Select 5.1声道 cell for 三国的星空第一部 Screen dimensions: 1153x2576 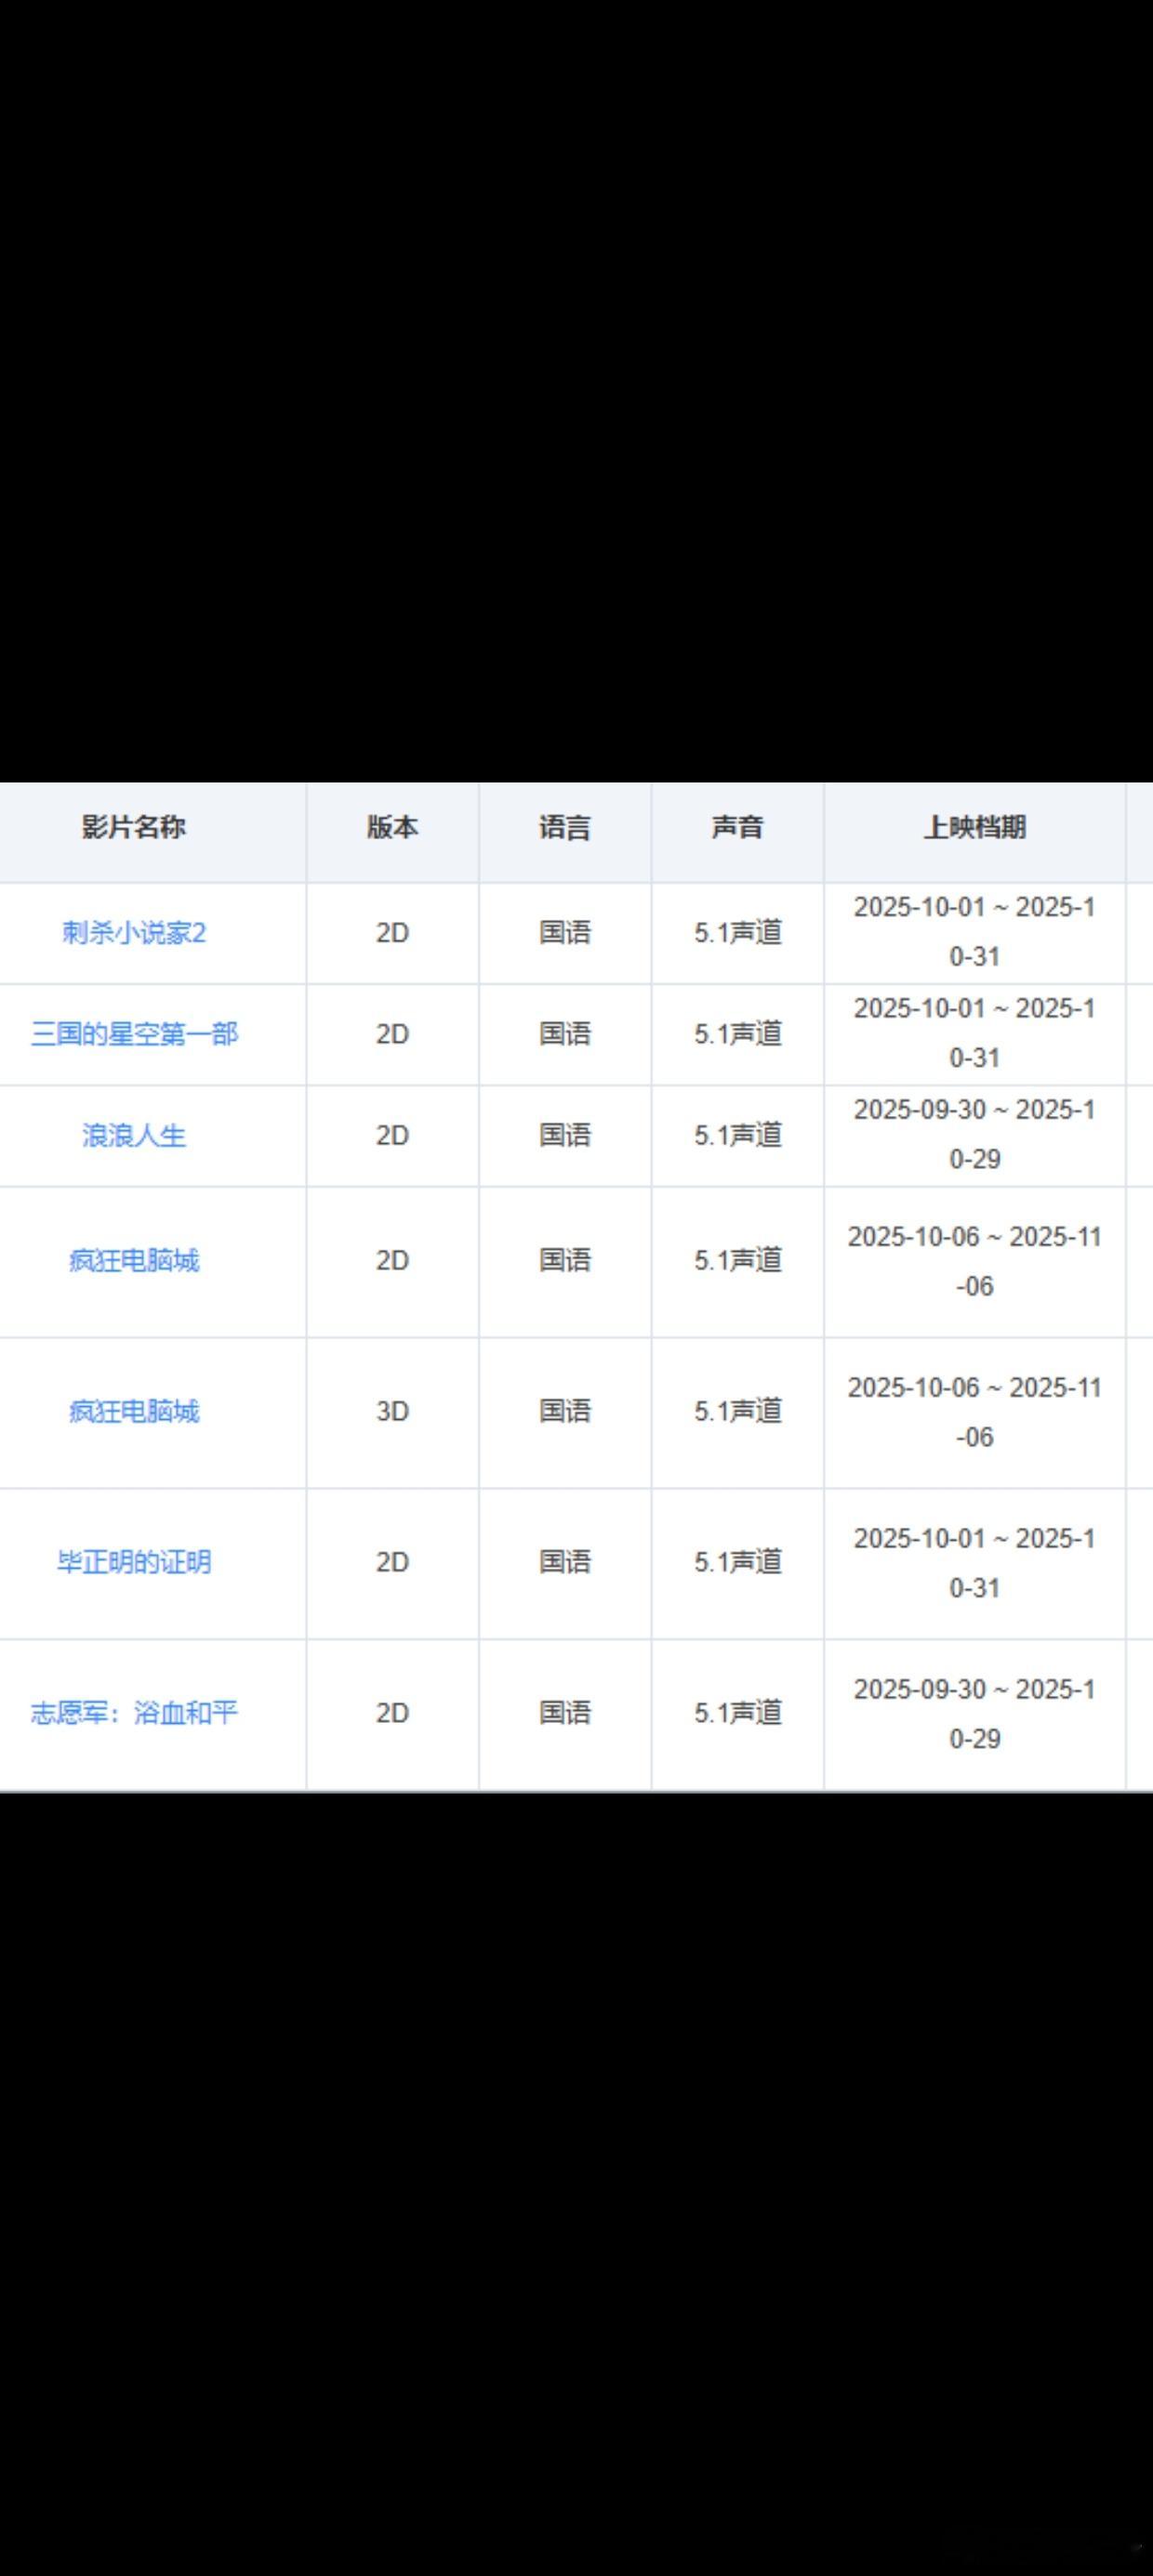[737, 1034]
